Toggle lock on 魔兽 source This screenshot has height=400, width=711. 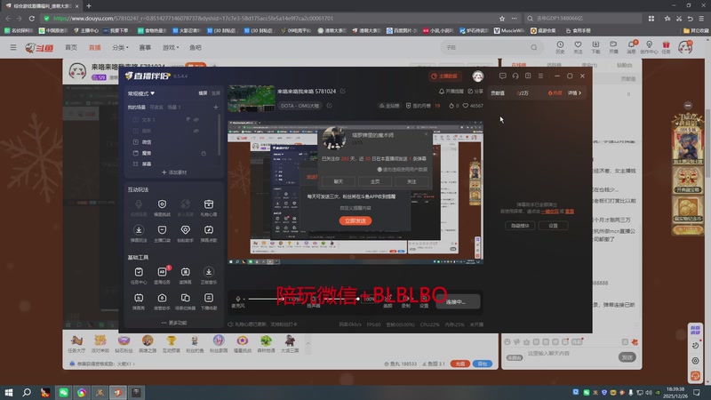tap(204, 153)
